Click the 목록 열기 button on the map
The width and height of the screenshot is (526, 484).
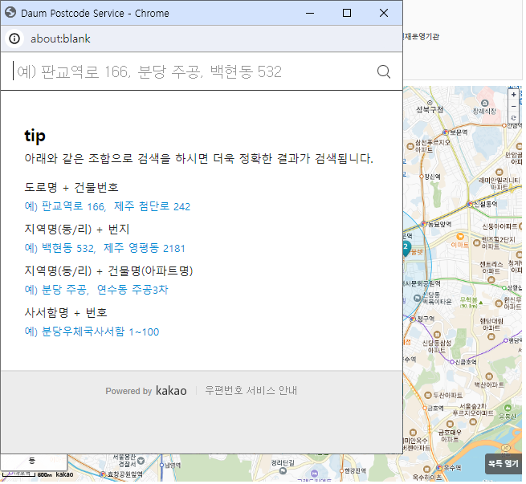click(503, 464)
